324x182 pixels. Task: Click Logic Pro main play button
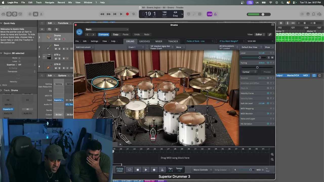click(121, 14)
